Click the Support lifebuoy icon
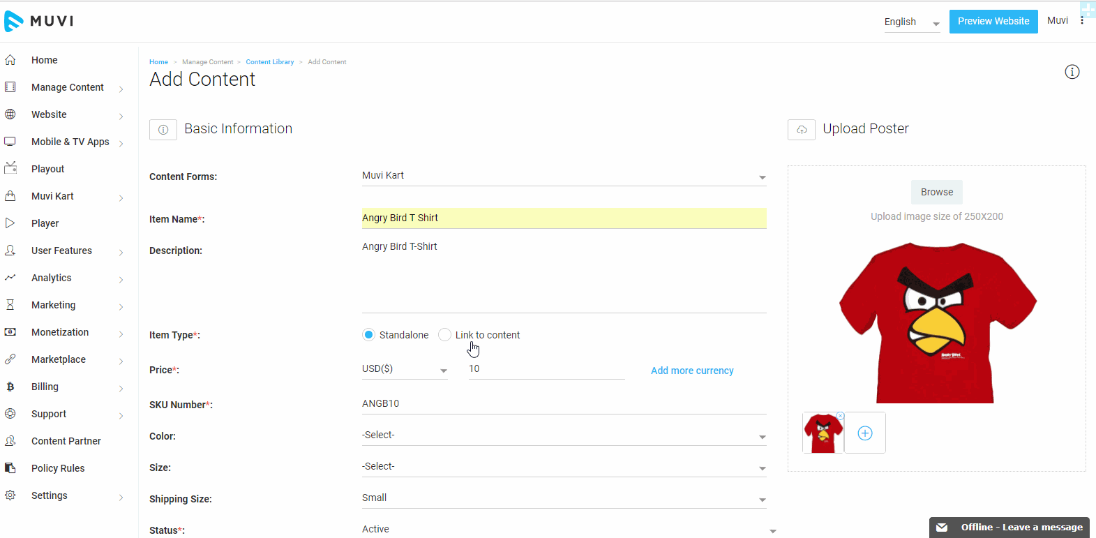Viewport: 1096px width, 538px height. [10, 414]
